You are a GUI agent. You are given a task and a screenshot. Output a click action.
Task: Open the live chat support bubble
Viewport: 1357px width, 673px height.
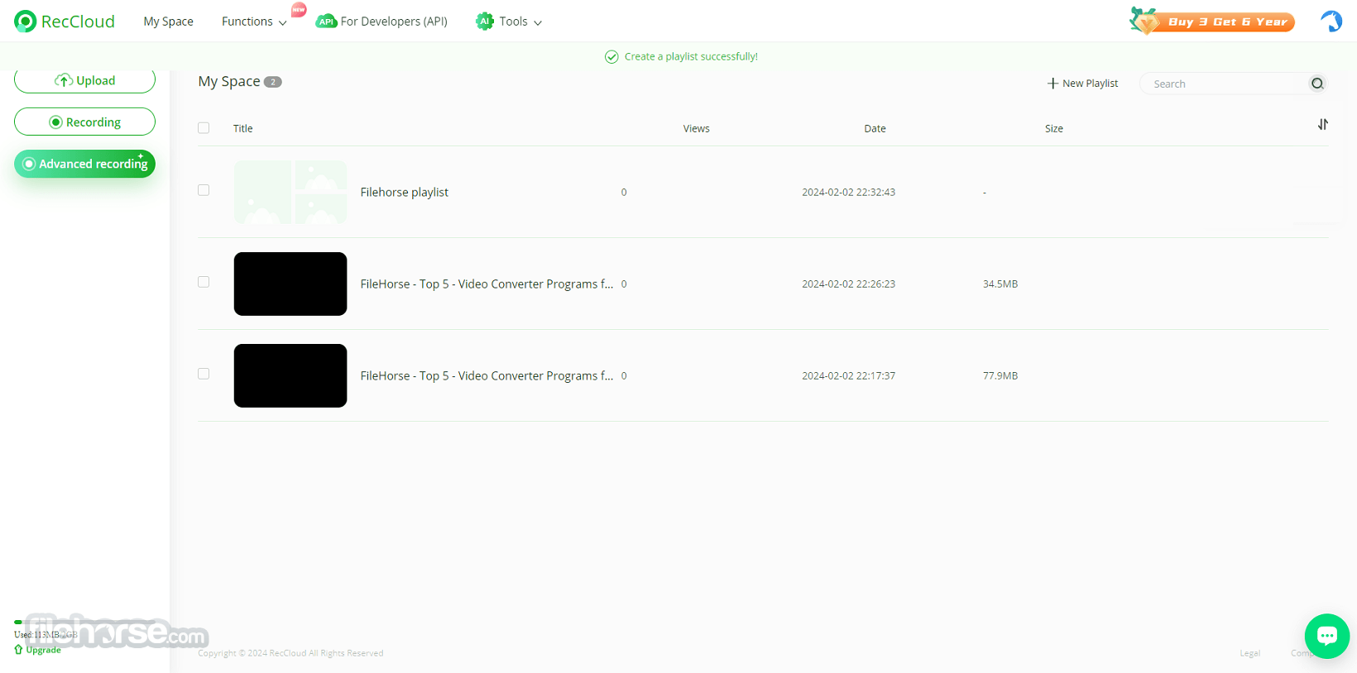tap(1327, 636)
